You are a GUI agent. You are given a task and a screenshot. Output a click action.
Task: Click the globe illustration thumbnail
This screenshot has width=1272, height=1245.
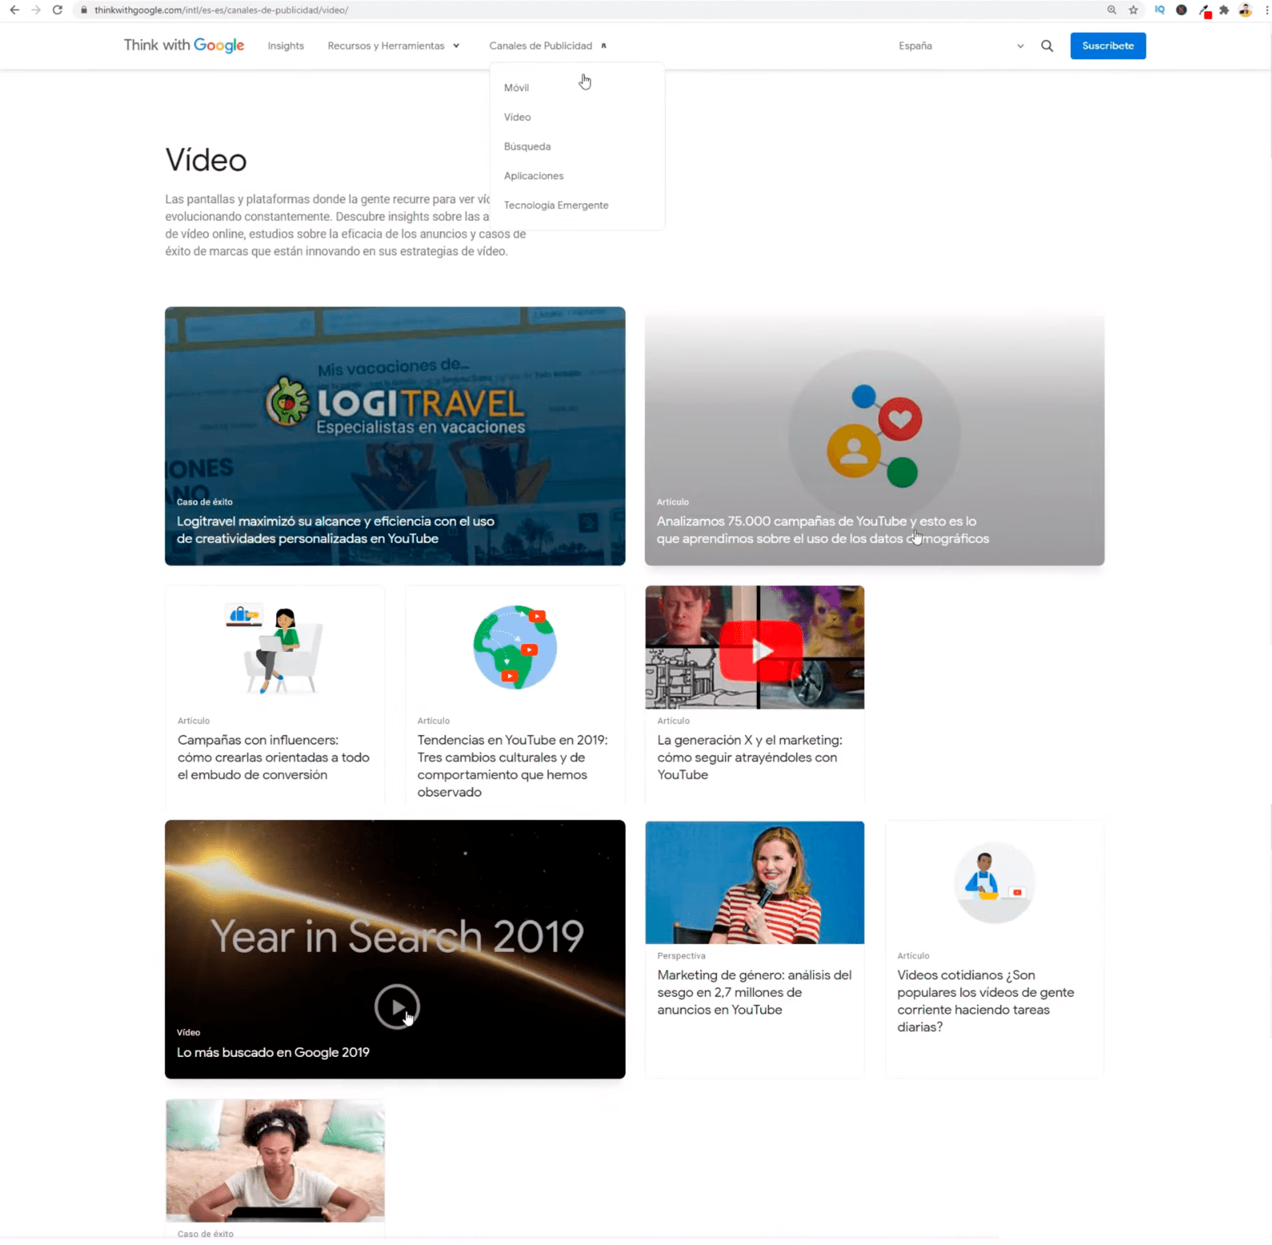click(515, 647)
